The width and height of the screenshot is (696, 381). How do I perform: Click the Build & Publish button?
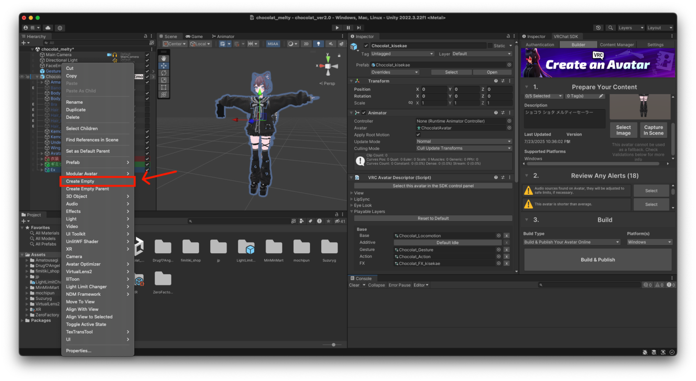(598, 260)
